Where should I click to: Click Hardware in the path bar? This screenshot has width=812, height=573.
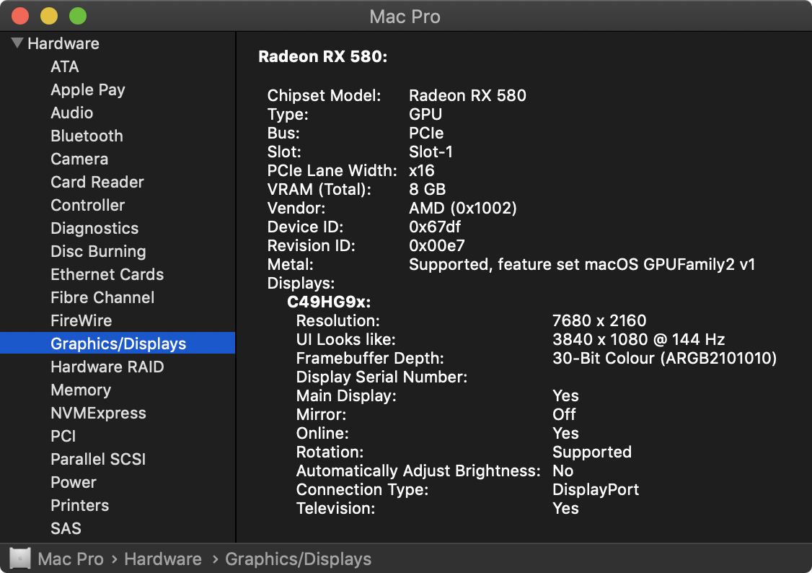(162, 559)
